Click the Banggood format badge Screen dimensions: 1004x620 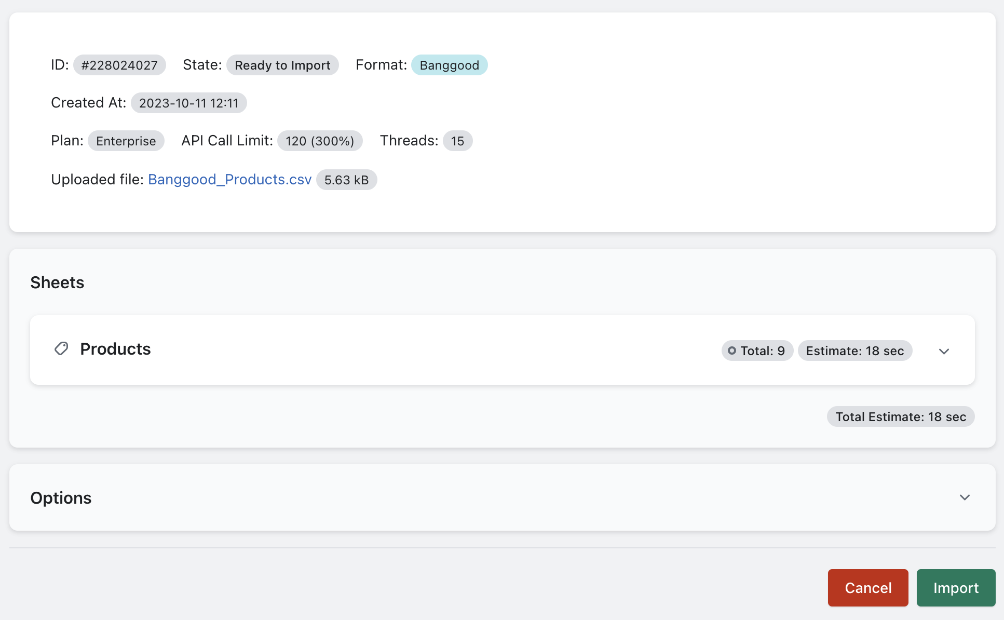pyautogui.click(x=449, y=65)
